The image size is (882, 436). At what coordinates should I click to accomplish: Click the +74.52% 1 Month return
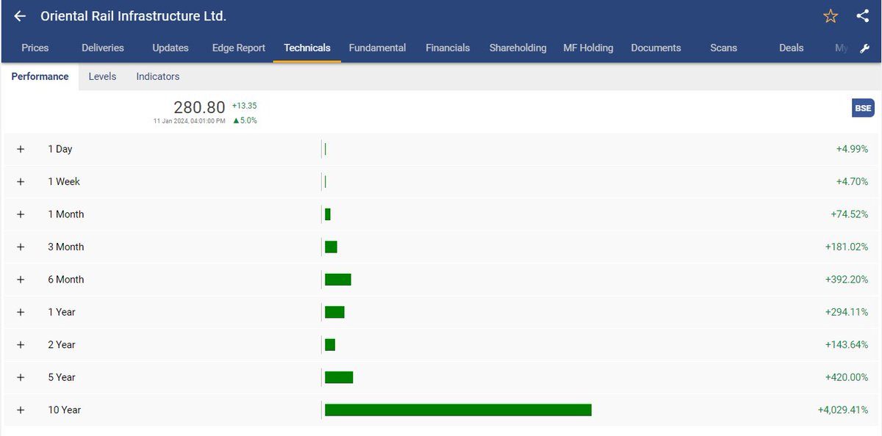(850, 214)
